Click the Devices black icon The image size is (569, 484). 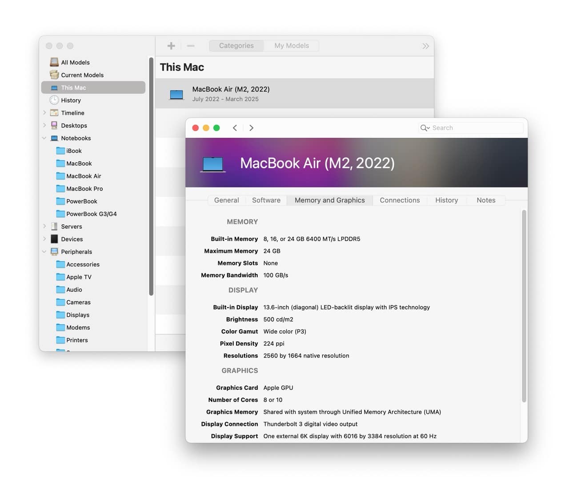tap(54, 239)
